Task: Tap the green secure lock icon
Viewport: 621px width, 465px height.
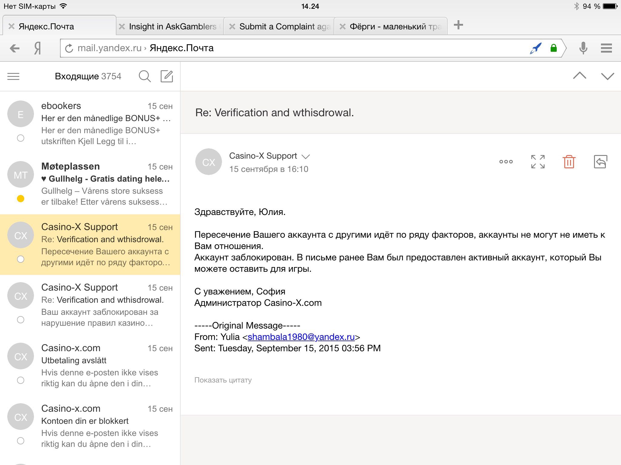Action: (x=554, y=48)
